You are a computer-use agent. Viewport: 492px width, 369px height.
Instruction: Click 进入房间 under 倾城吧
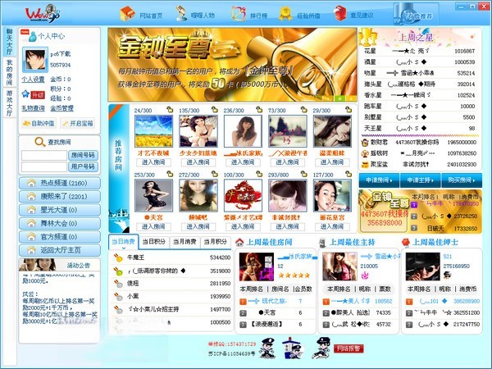pos(198,226)
